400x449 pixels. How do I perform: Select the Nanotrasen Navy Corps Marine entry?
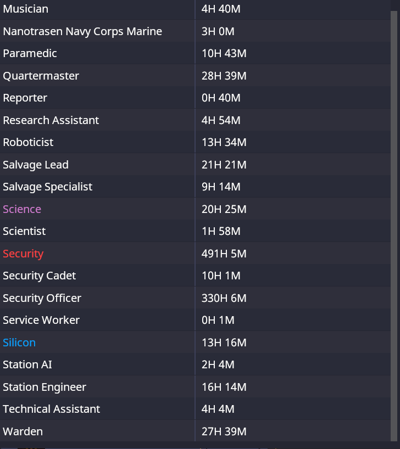tap(82, 31)
